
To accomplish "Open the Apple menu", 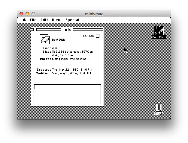I will coord(24,20).
